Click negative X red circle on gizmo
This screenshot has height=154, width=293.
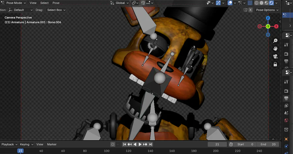pyautogui.click(x=260, y=26)
